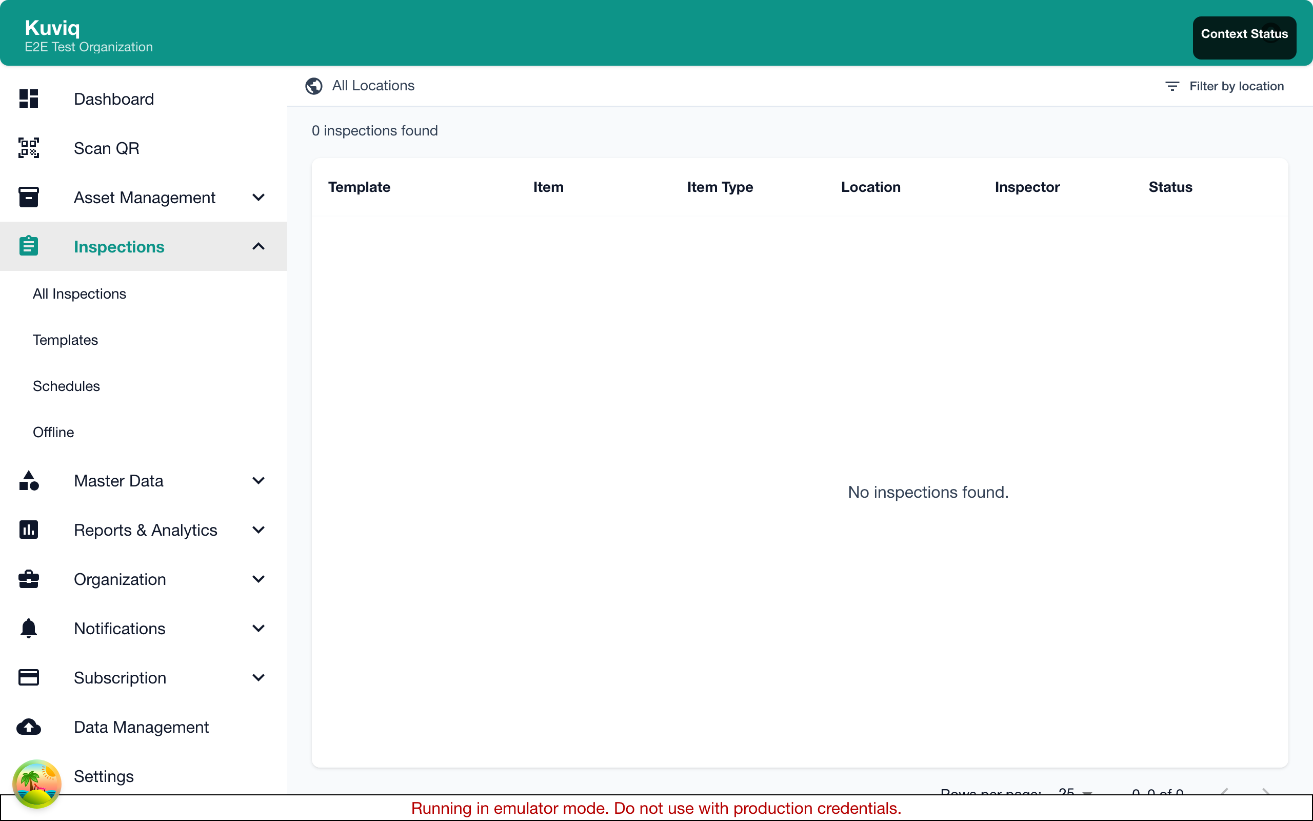Click the Subscription credit card icon
This screenshot has width=1313, height=821.
29,678
